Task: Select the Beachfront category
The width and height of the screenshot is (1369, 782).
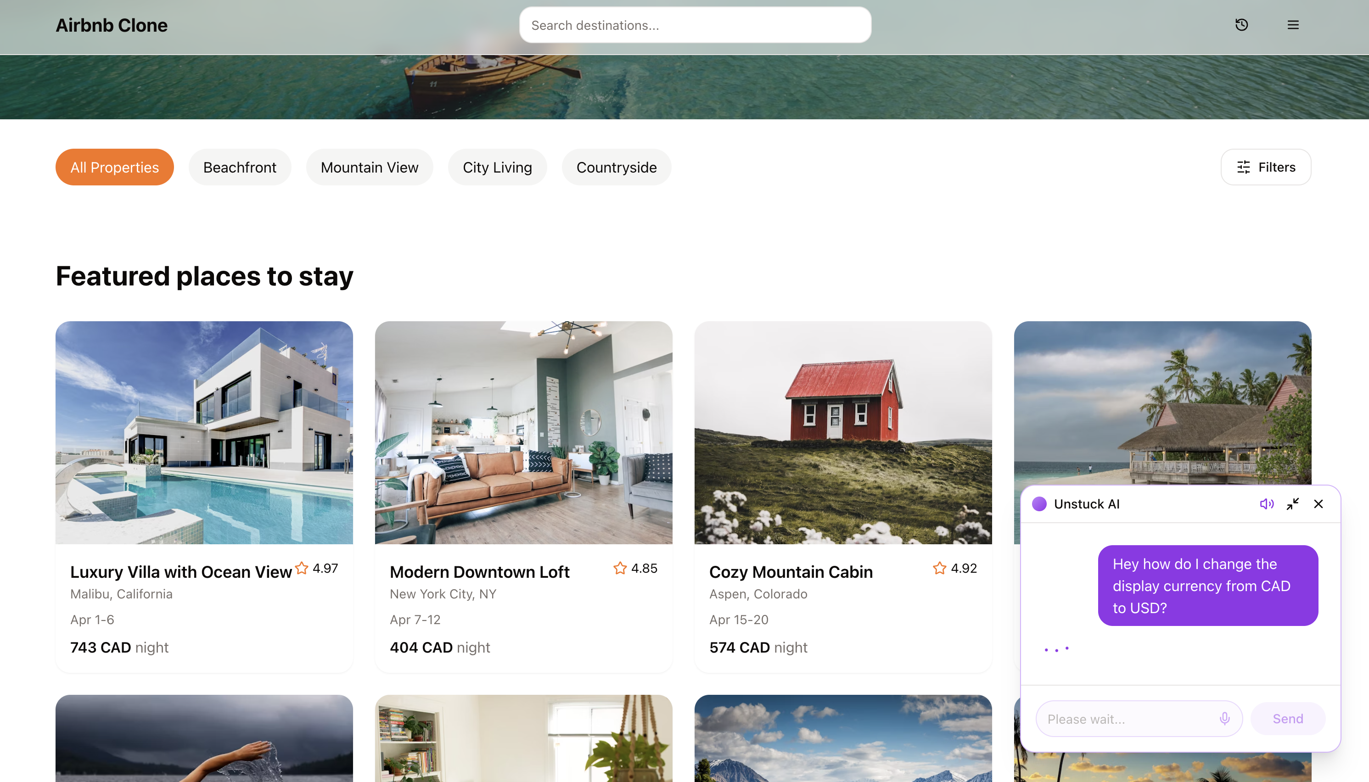Action: [240, 167]
